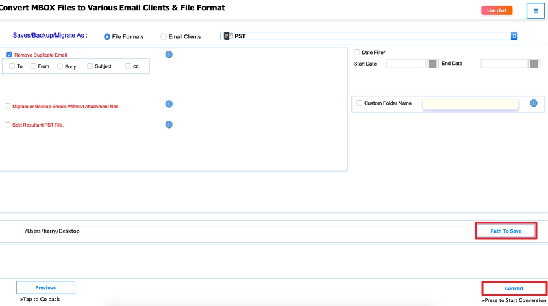Open the Live chat button
This screenshot has width=548, height=306.
[497, 10]
